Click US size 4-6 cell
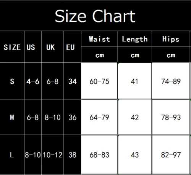191x175 pixels. pyautogui.click(x=33, y=81)
